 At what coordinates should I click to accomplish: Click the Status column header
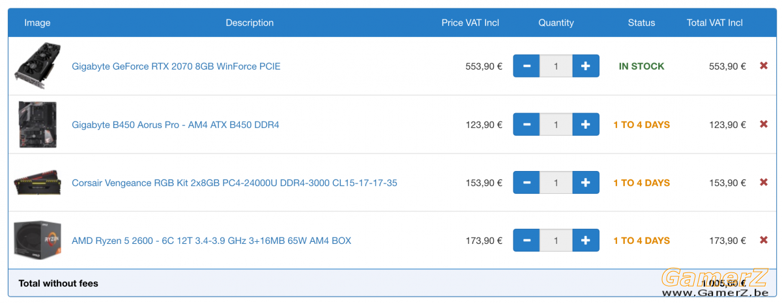pos(641,23)
